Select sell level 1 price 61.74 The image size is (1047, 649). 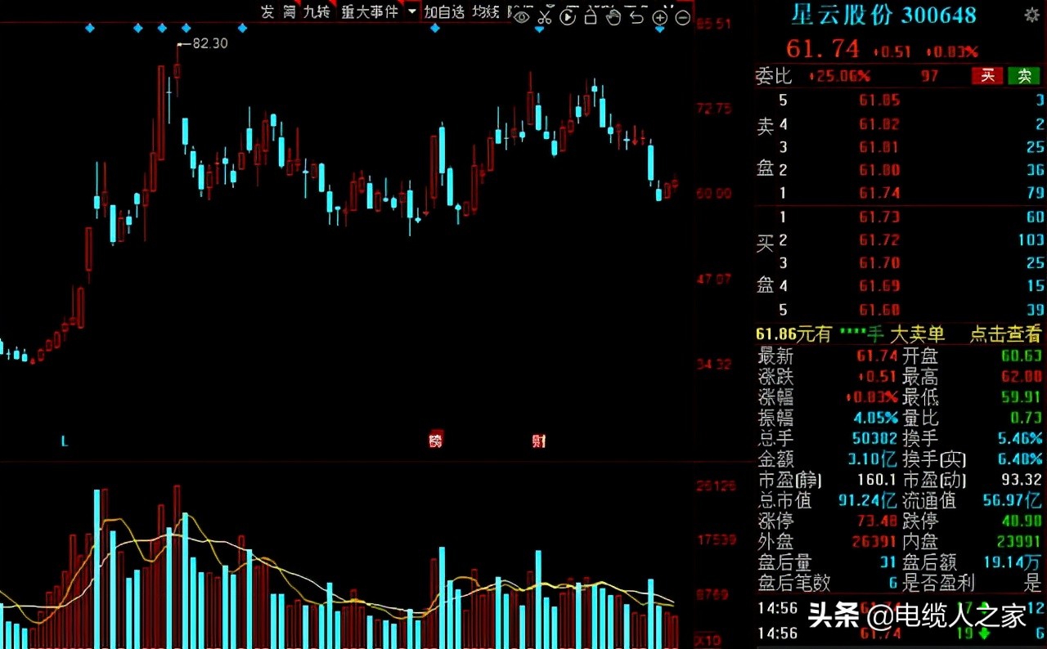[x=879, y=193]
